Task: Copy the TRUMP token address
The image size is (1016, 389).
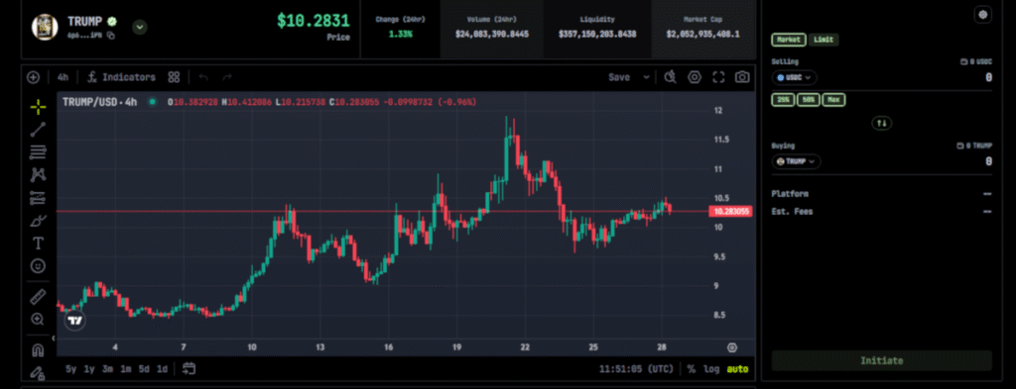Action: (x=111, y=36)
